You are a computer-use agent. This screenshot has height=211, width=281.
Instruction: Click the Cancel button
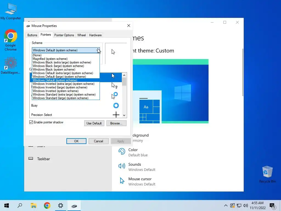(99, 141)
